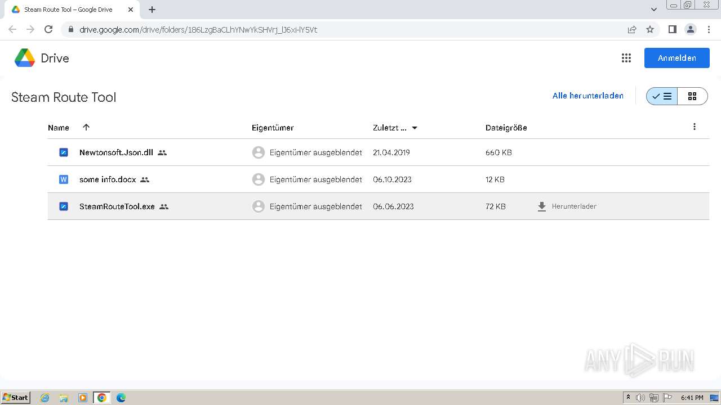Click the Dateigröße column header
This screenshot has height=405, width=721.
click(506, 128)
